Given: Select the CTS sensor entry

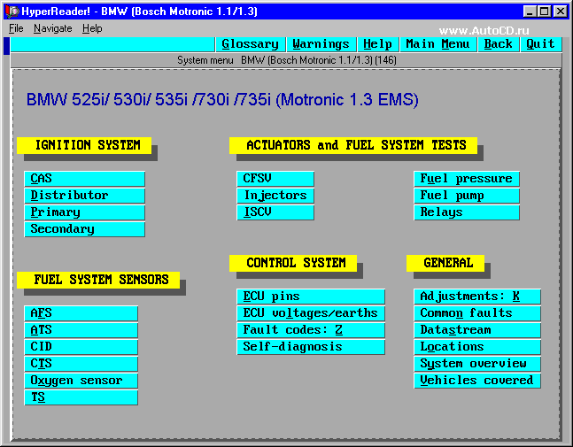Looking at the screenshot, I should [x=81, y=364].
